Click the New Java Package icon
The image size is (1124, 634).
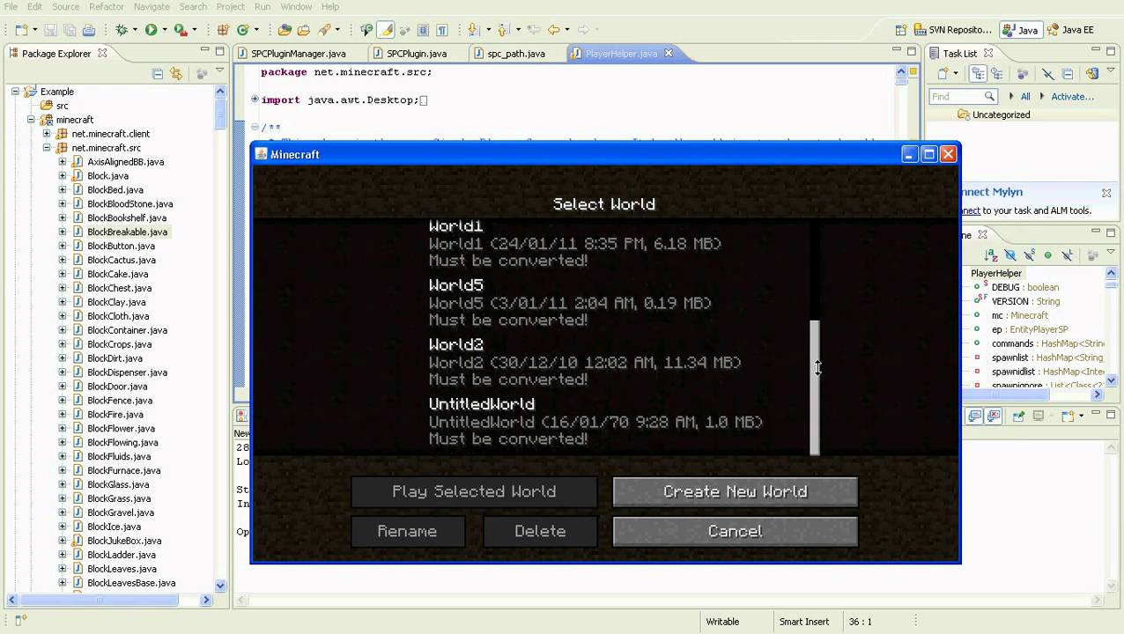(223, 30)
